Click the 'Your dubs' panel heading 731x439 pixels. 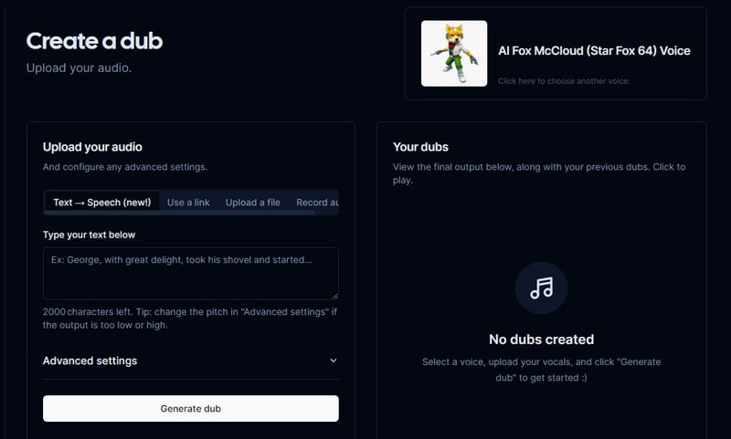[x=420, y=147]
